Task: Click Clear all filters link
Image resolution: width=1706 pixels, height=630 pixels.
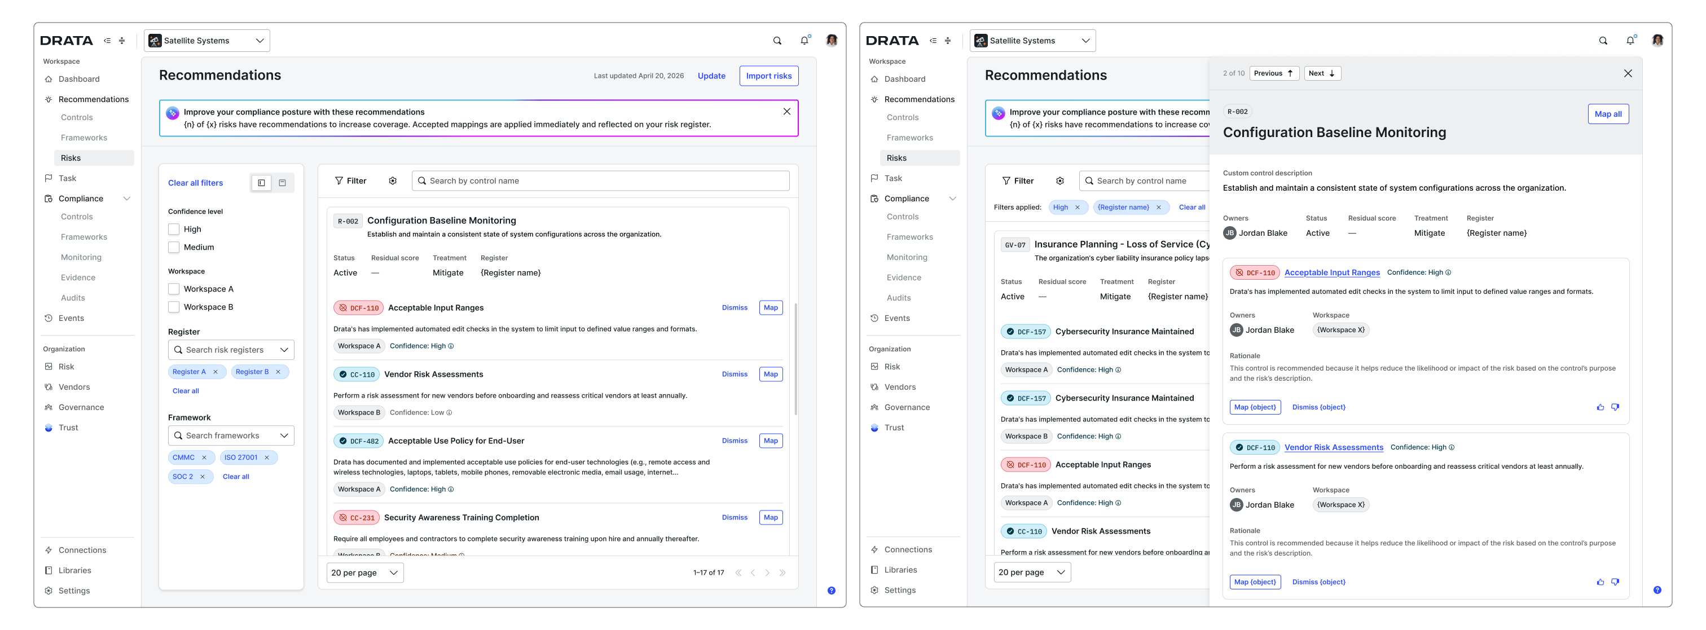Action: click(195, 183)
